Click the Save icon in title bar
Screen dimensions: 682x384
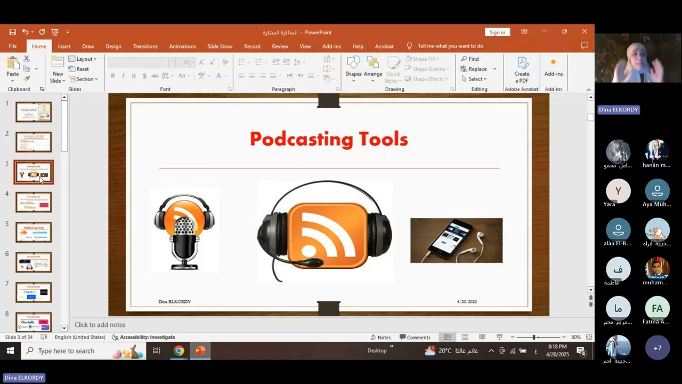coord(12,32)
